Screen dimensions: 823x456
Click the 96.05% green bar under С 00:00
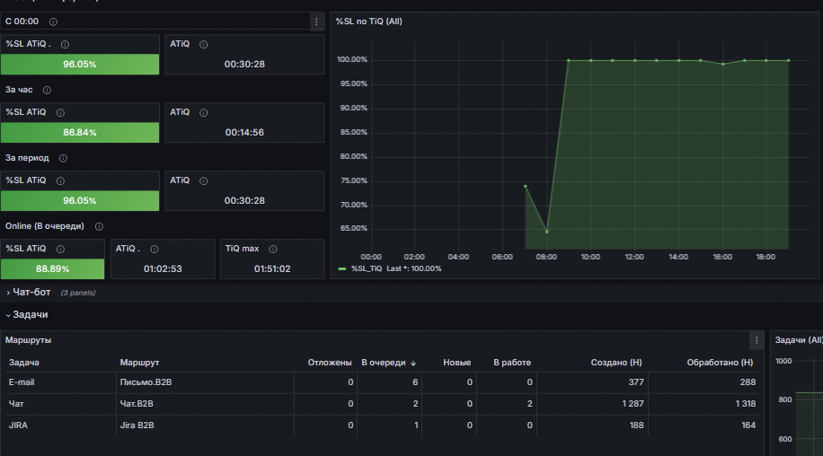(x=80, y=65)
